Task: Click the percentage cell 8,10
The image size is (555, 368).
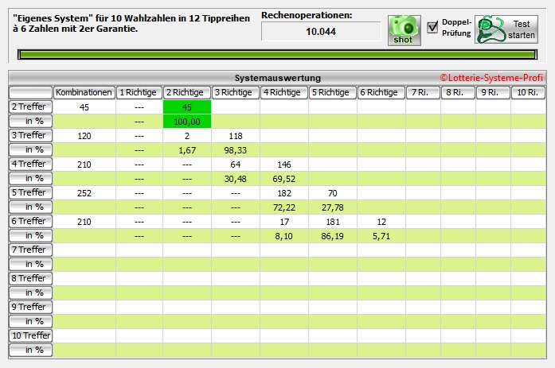Action: pyautogui.click(x=284, y=236)
